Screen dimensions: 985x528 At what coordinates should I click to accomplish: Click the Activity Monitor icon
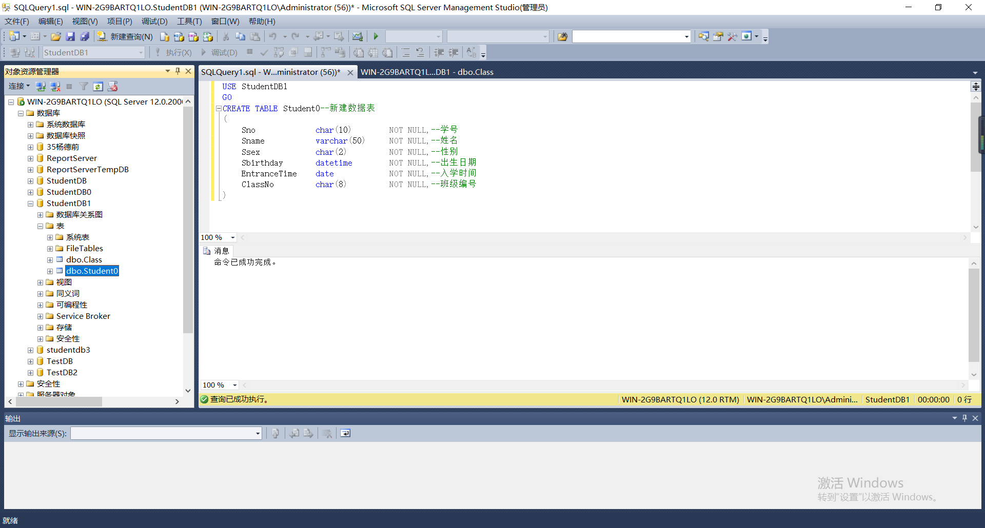pyautogui.click(x=358, y=36)
